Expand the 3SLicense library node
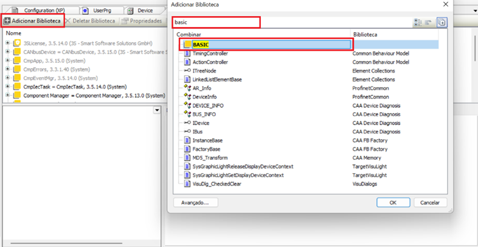The height and width of the screenshot is (247, 478). 7,43
